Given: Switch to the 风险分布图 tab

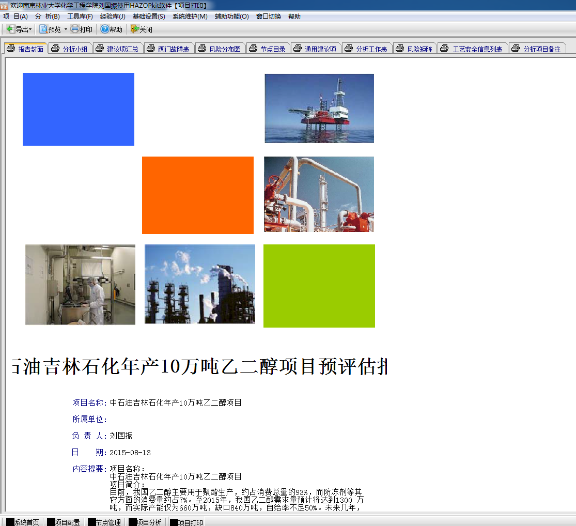Looking at the screenshot, I should 221,49.
